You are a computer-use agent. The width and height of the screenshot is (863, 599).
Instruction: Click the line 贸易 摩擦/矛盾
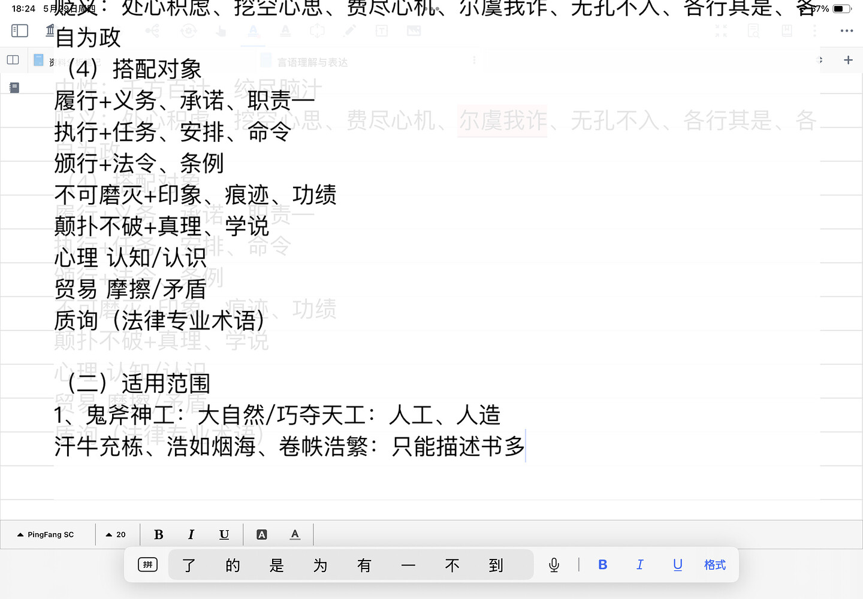click(130, 289)
